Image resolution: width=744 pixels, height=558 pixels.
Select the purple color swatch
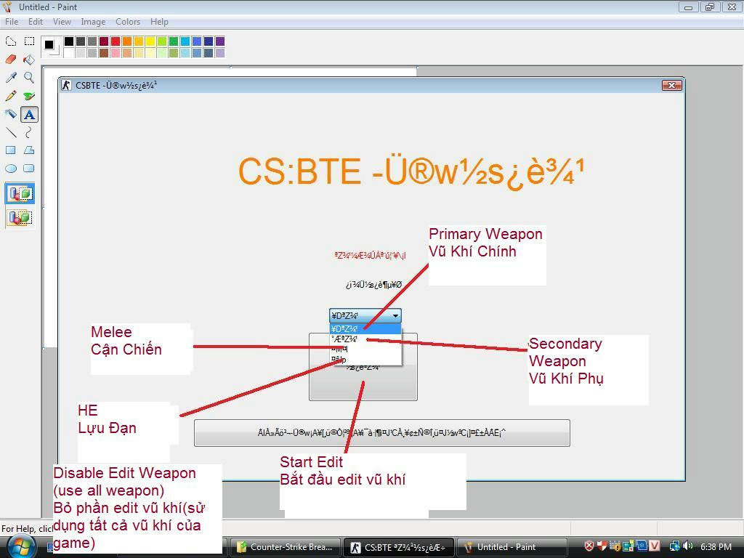point(219,41)
